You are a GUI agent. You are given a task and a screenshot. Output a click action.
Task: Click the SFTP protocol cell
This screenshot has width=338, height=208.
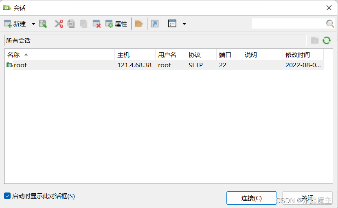[196, 65]
